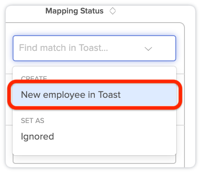The width and height of the screenshot is (201, 173).
Task: Select the entry under CREATE heading
Action: 94,95
